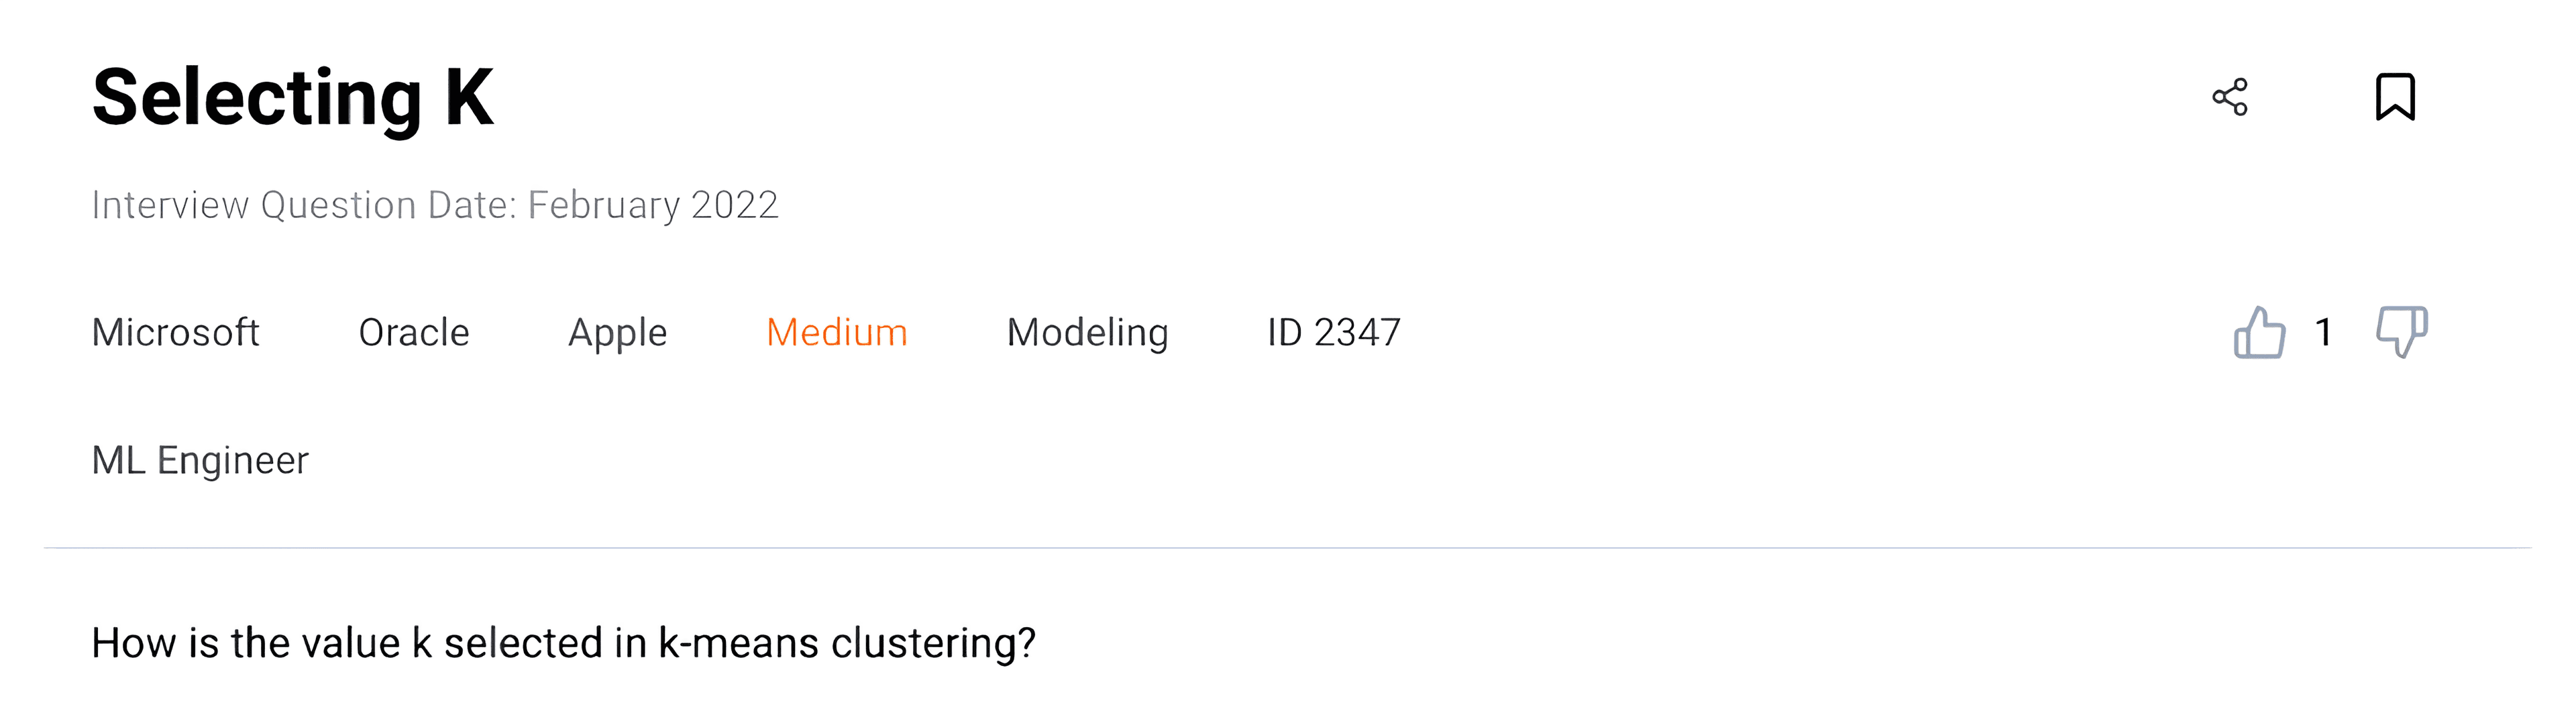Select the Modeling category tag
The width and height of the screenshot is (2576, 721).
coord(1087,333)
